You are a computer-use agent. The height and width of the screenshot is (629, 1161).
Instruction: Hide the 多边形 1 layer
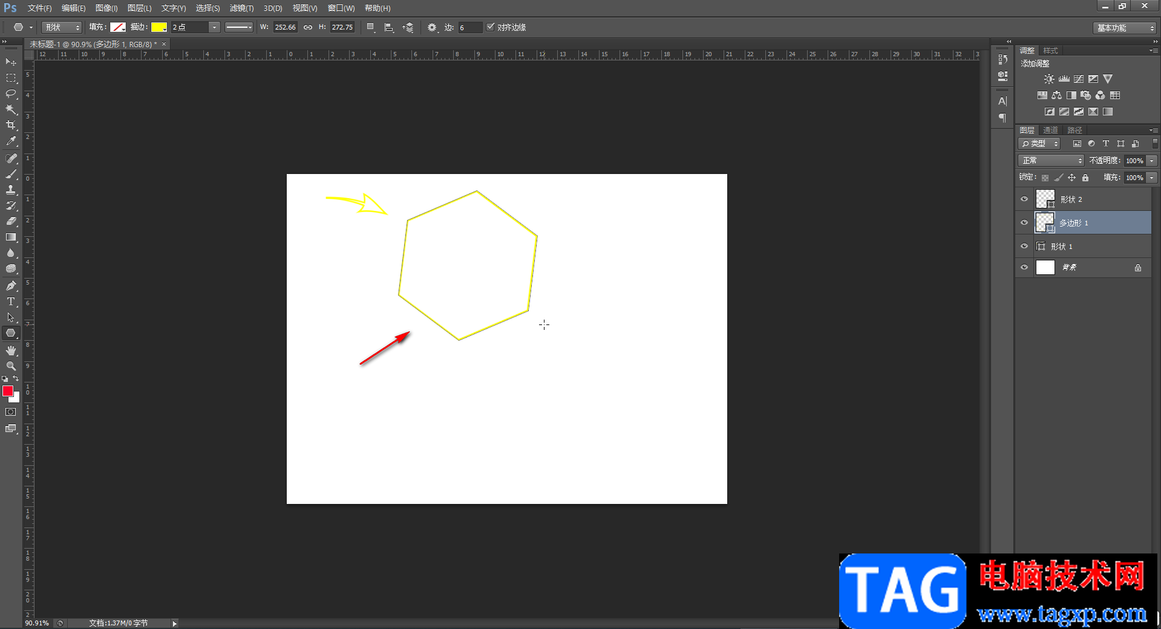[1024, 222]
